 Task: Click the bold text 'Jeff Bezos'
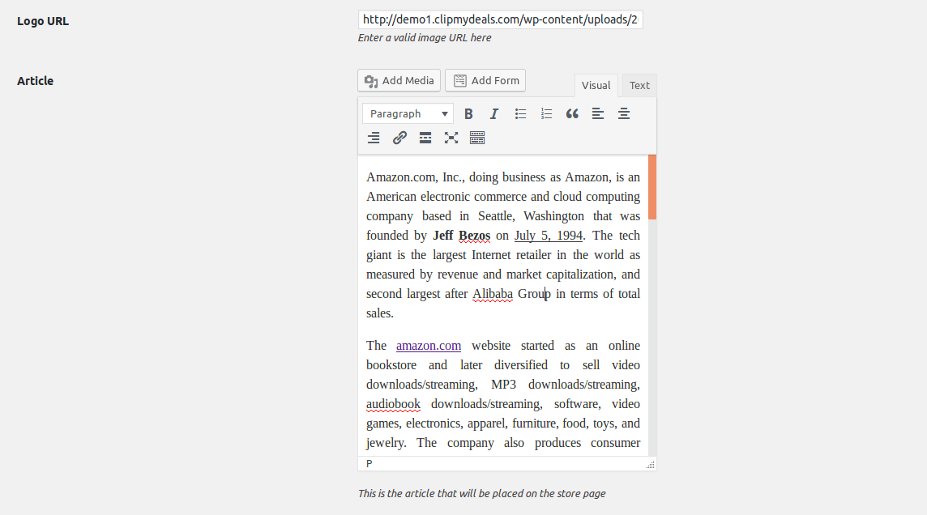click(462, 236)
